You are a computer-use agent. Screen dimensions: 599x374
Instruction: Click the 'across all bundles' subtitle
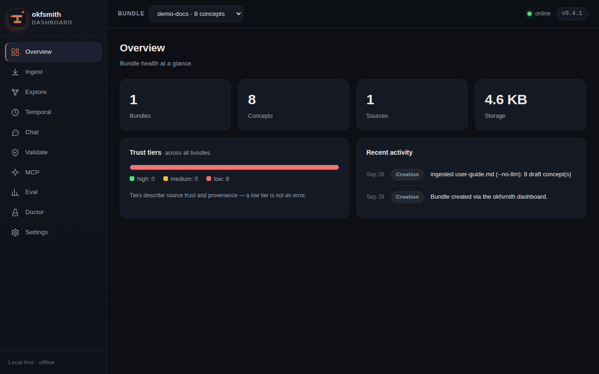tap(188, 153)
